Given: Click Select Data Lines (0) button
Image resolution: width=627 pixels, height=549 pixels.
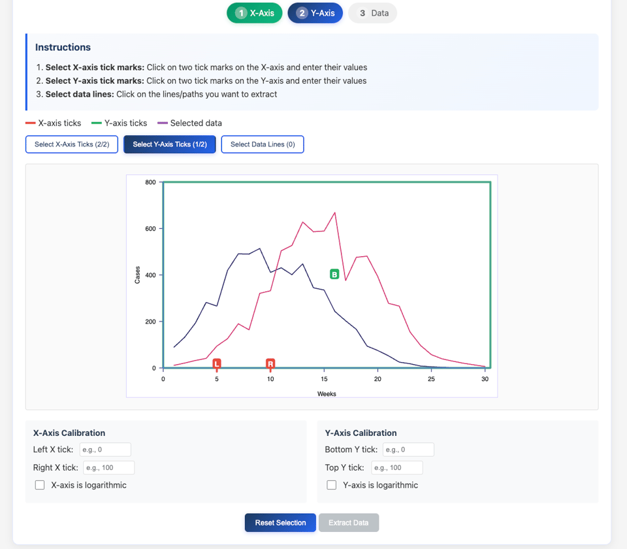Looking at the screenshot, I should click(263, 144).
